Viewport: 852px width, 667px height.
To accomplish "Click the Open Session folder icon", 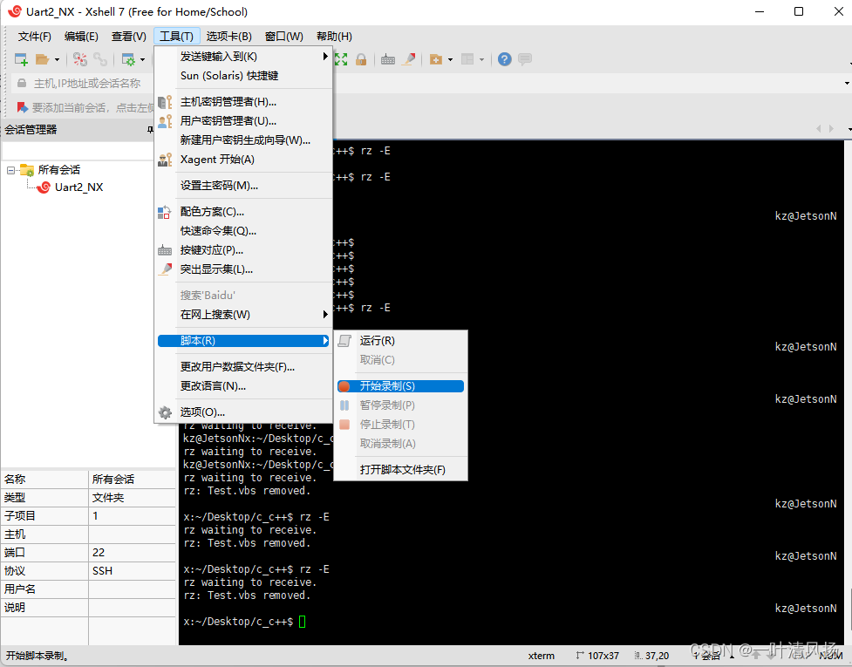I will 43,59.
